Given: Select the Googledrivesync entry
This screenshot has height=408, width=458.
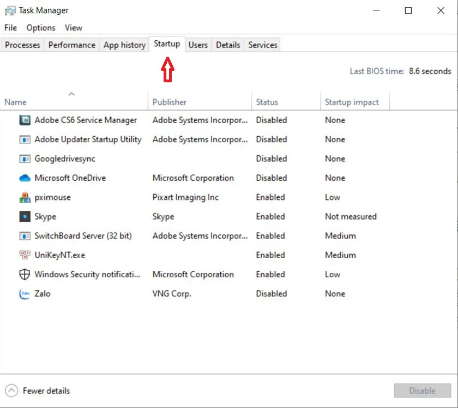Looking at the screenshot, I should tap(65, 159).
